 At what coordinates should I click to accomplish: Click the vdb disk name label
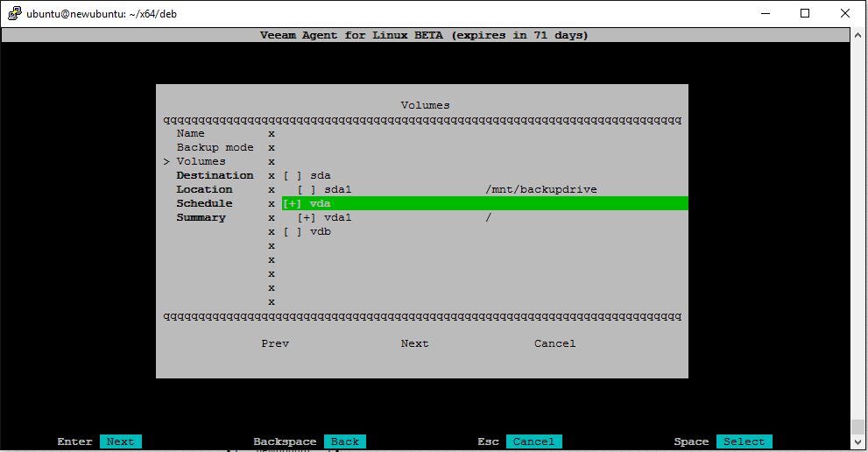coord(321,231)
